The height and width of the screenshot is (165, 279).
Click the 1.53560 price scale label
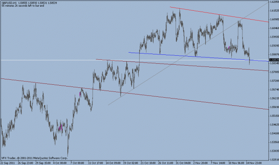click(x=274, y=142)
